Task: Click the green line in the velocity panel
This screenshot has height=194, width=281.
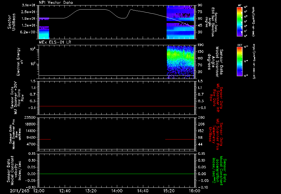Action: 117,174
